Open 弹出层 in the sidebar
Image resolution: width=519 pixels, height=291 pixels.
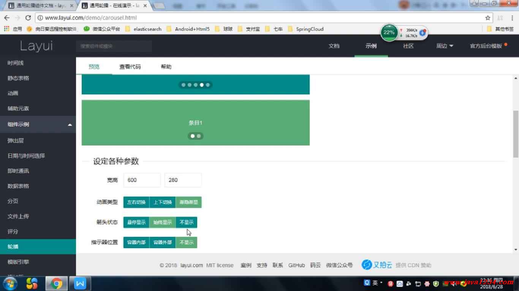coord(38,141)
